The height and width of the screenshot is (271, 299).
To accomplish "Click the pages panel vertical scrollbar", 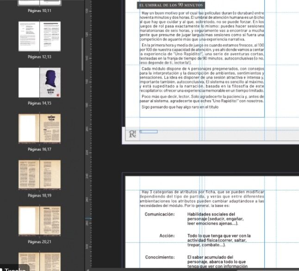I will [x=82, y=54].
